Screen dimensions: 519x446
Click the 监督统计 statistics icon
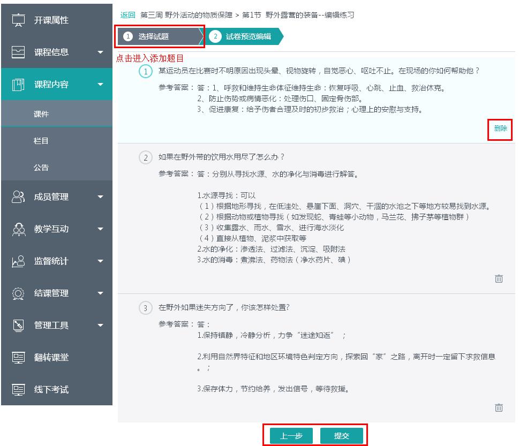point(19,261)
